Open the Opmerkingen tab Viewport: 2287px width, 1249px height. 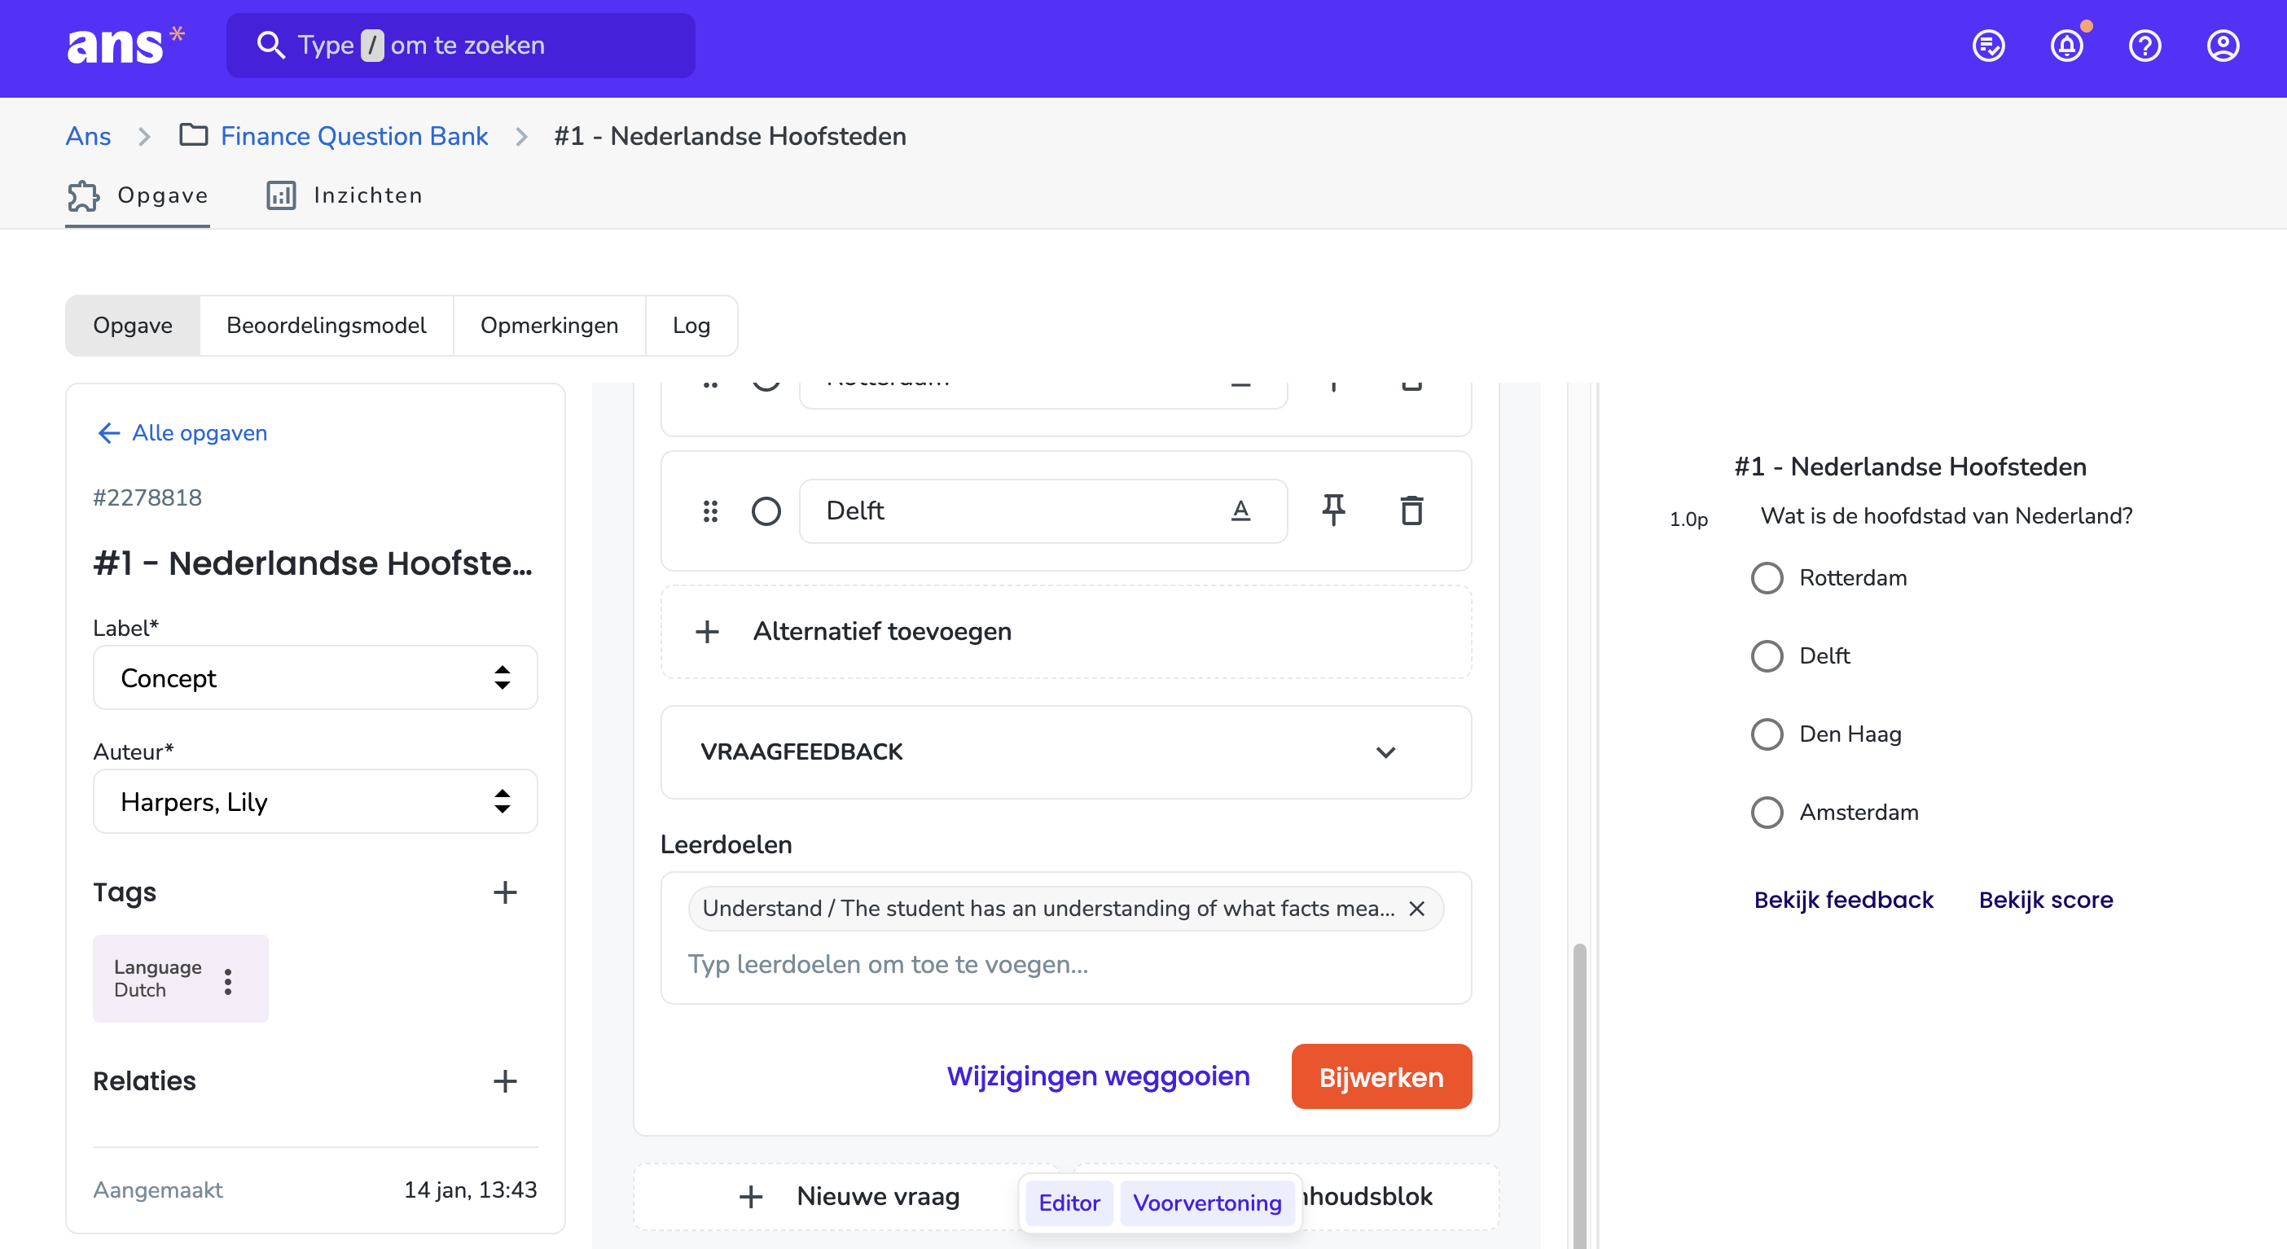point(550,325)
